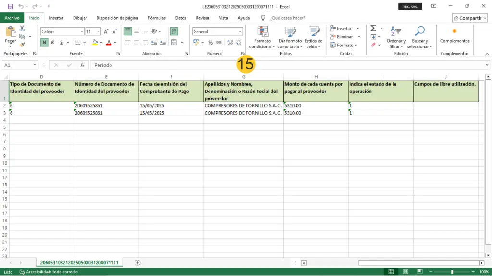Open the Archivo menu
The image size is (492, 276).
coord(12,18)
